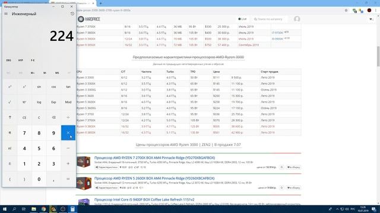Open the user profile avatar on HardPrice
380x213 pixels.
297,19
